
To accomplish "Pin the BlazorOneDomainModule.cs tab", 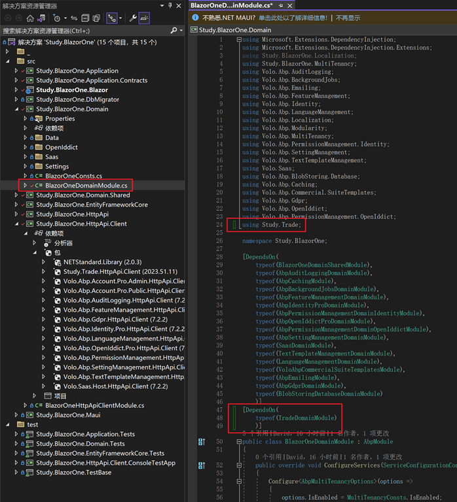I will pos(281,5).
